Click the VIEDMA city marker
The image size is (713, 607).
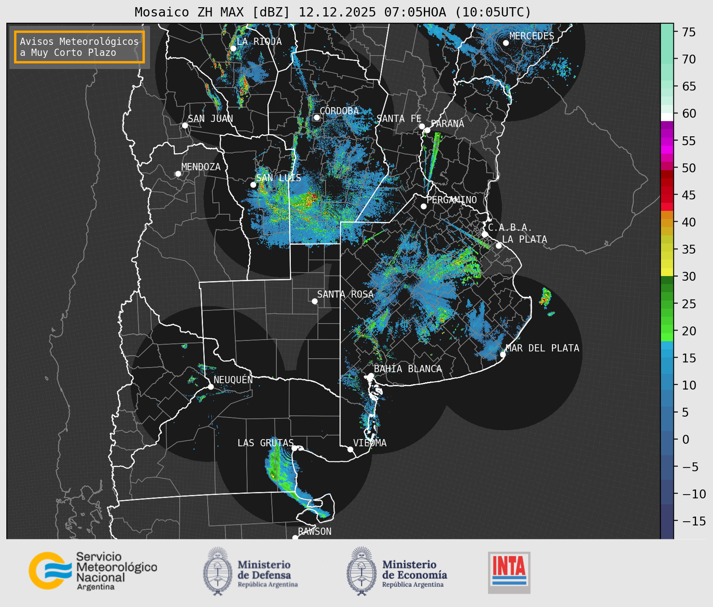coord(350,449)
